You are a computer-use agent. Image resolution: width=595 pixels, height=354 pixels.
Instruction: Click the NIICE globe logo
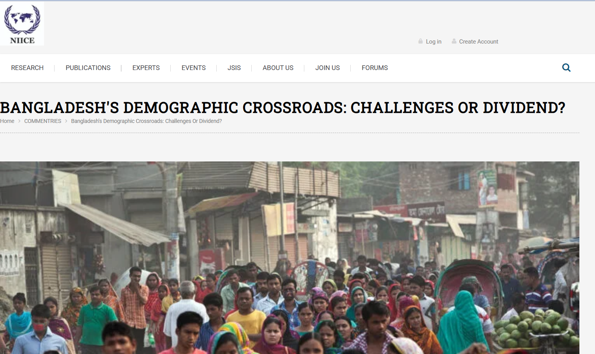[22, 24]
